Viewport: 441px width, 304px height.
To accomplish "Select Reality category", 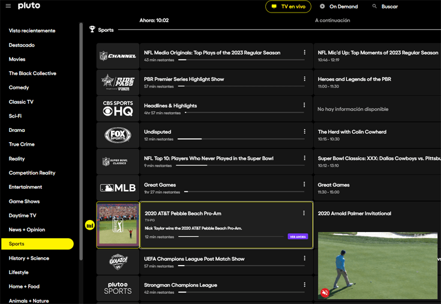I will click(x=17, y=158).
